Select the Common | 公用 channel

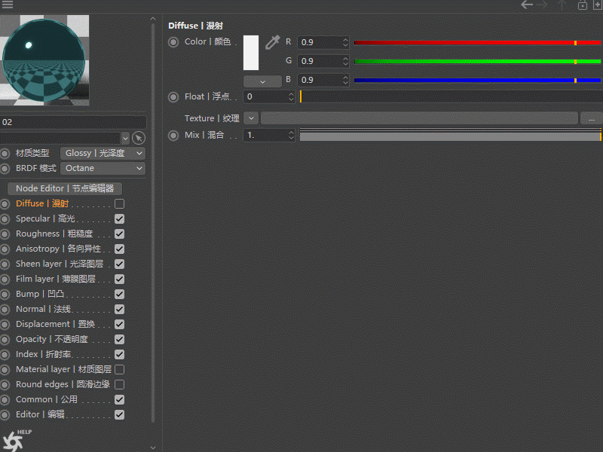[x=47, y=400]
